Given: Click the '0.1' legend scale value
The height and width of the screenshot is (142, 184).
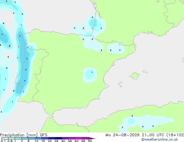Looking at the screenshot, I should (3, 141).
